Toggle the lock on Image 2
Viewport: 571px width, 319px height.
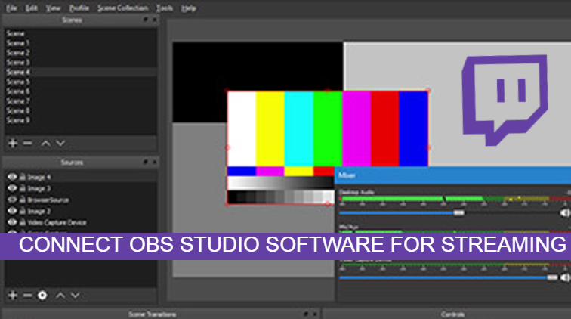point(23,211)
